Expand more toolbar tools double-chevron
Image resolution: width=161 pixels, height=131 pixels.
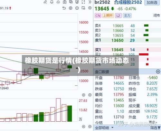pos(90,2)
